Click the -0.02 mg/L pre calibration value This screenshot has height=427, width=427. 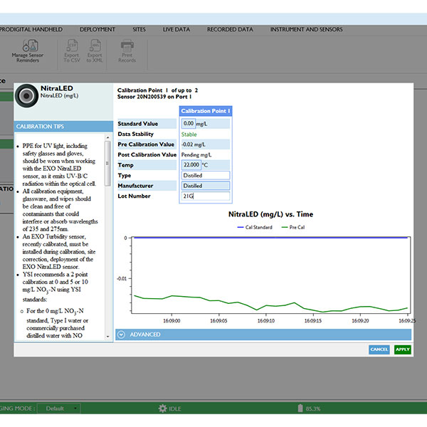[194, 144]
